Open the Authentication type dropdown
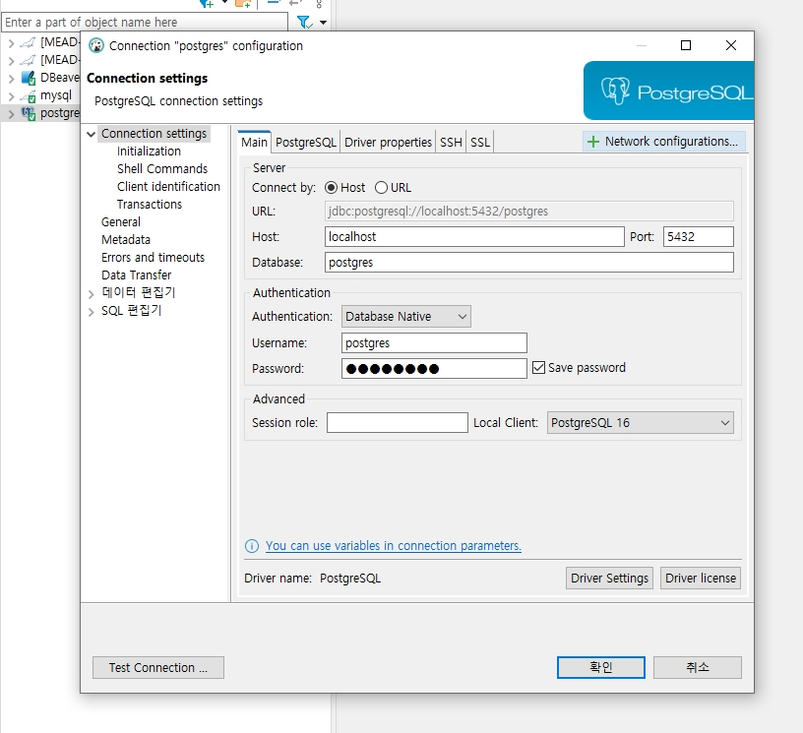Screen dimensions: 803x733 [x=406, y=317]
